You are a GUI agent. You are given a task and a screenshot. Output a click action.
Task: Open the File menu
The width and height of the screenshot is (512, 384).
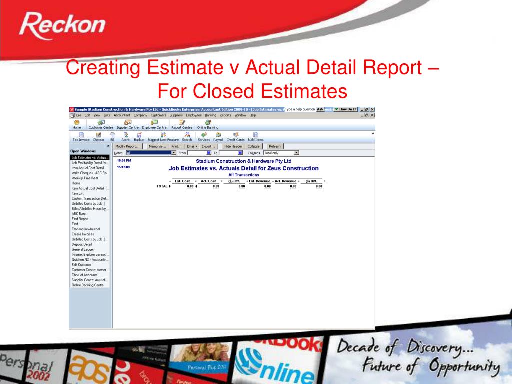pos(79,115)
